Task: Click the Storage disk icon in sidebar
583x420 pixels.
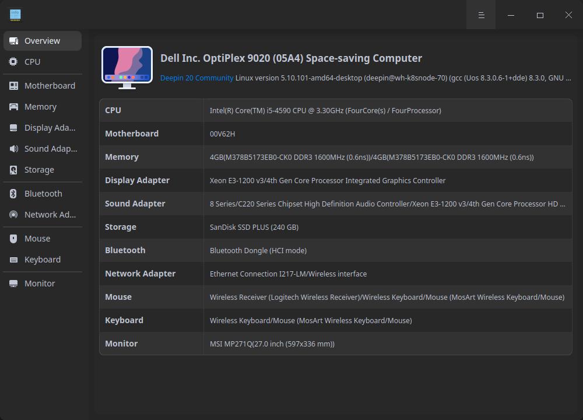Action: pyautogui.click(x=13, y=170)
